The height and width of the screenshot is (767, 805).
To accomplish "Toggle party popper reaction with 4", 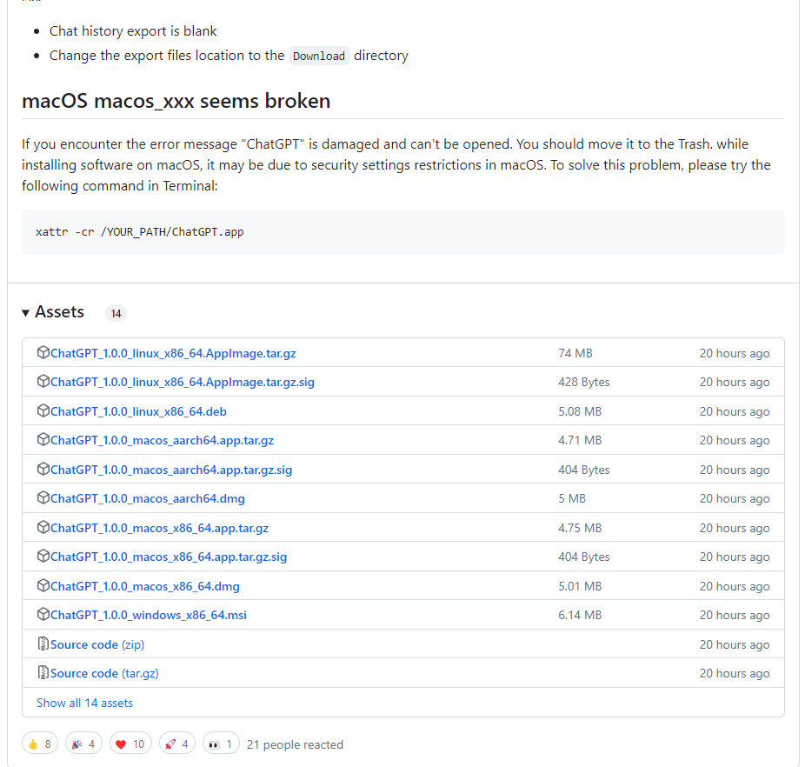I will tap(83, 744).
